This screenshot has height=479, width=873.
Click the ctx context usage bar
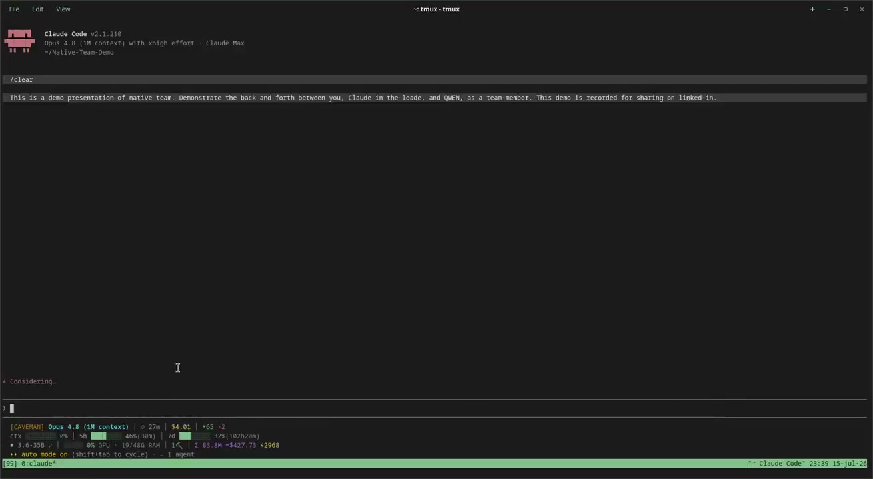click(x=41, y=436)
